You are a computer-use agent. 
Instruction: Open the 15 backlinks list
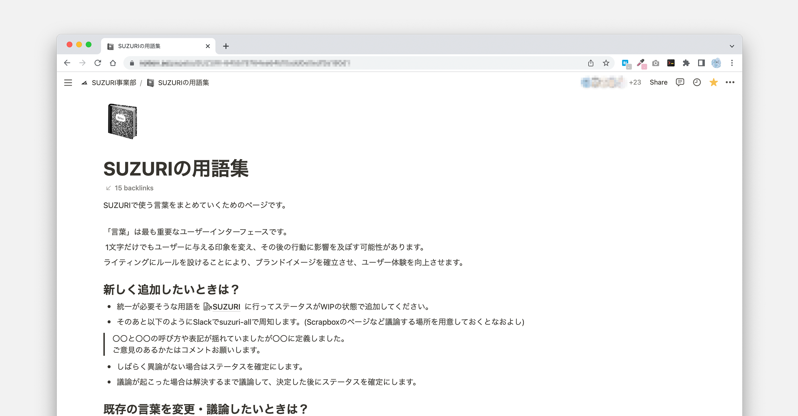pyautogui.click(x=130, y=188)
